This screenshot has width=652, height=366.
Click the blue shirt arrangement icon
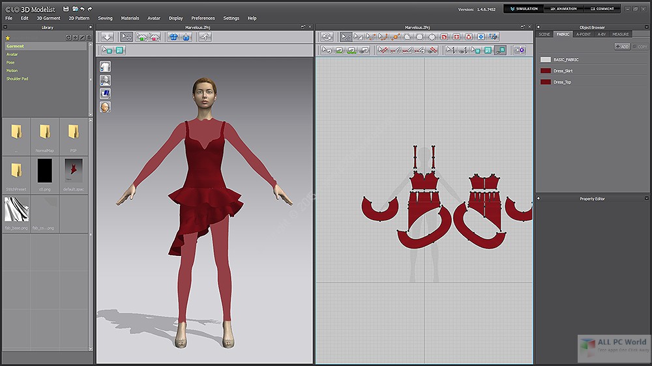click(173, 37)
